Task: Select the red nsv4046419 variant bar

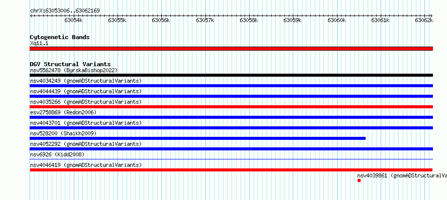Action: pyautogui.click(x=231, y=170)
